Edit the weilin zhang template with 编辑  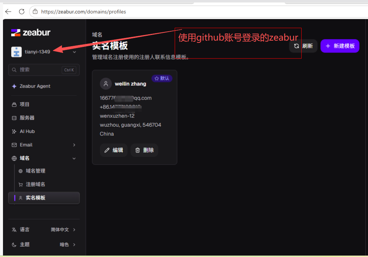[114, 150]
